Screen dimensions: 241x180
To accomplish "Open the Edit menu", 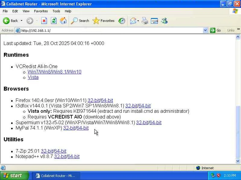I will point(15,11).
